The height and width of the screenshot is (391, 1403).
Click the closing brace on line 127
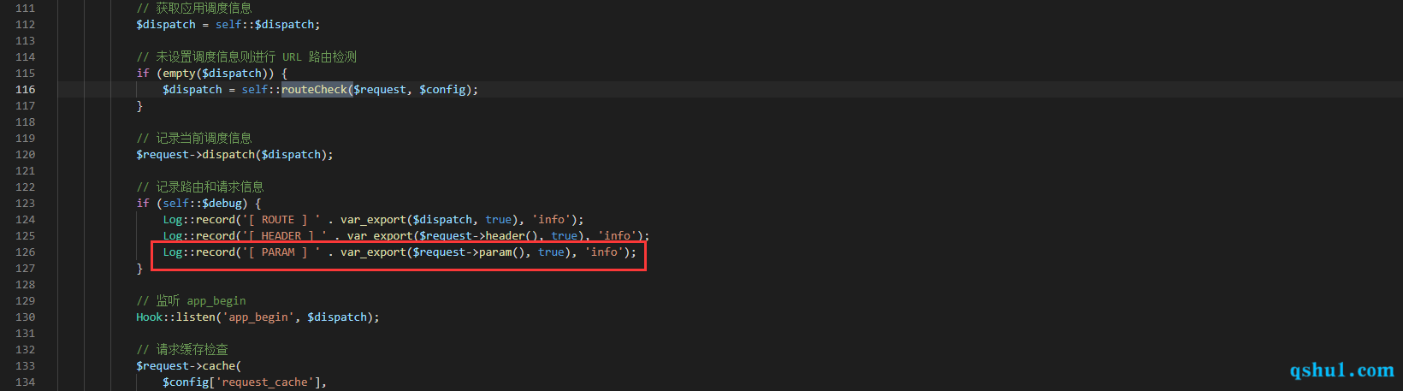click(x=139, y=269)
